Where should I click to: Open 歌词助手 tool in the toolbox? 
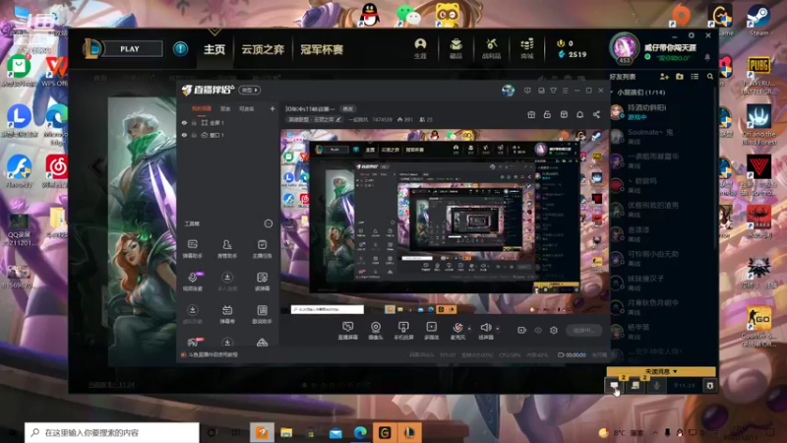point(262,314)
